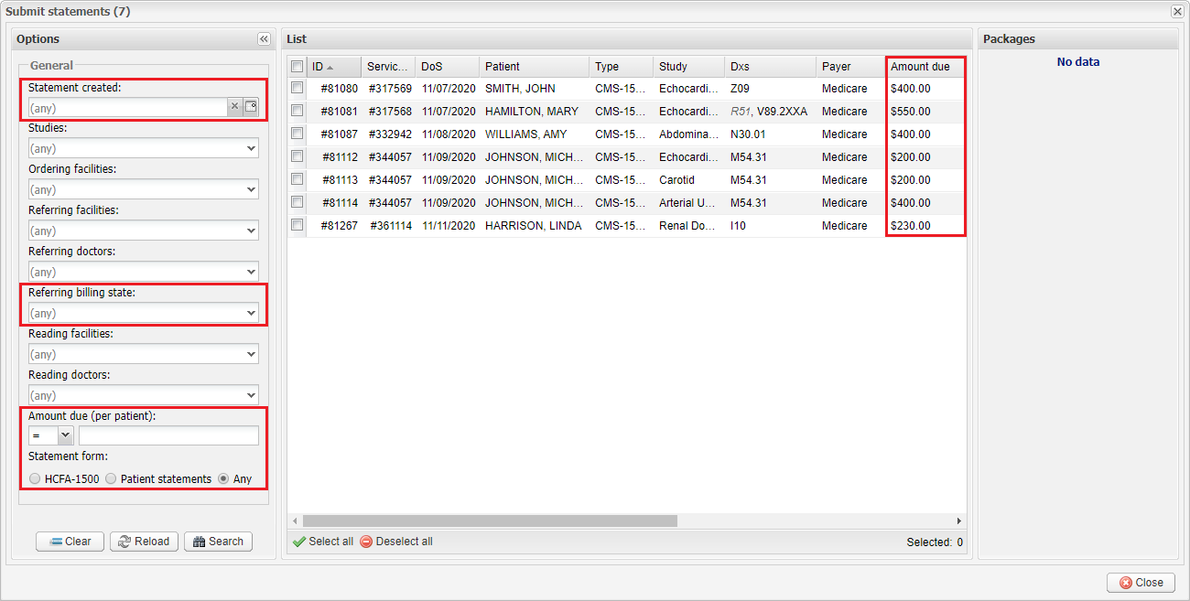Select the Patient statements radio option

(111, 478)
